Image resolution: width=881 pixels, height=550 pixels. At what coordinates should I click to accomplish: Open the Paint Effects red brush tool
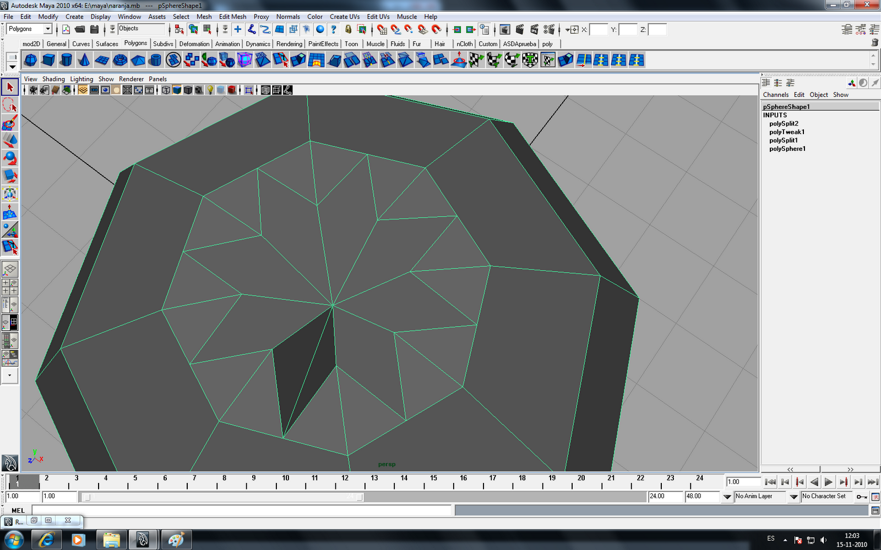(x=9, y=123)
